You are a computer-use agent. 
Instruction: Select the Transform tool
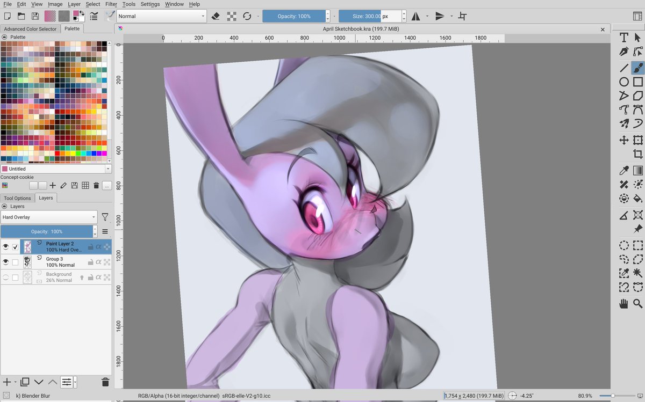pyautogui.click(x=637, y=140)
